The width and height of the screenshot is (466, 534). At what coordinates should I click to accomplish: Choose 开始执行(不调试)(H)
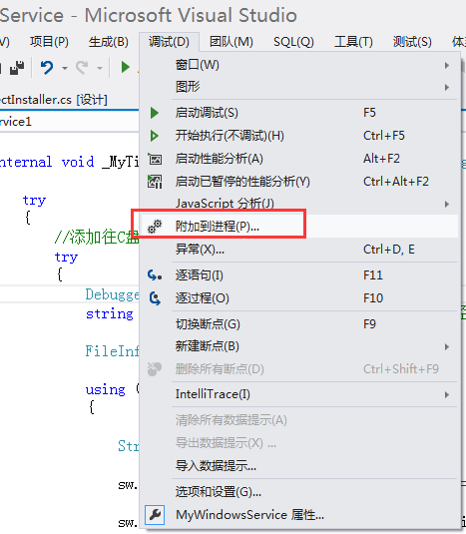pos(299,136)
